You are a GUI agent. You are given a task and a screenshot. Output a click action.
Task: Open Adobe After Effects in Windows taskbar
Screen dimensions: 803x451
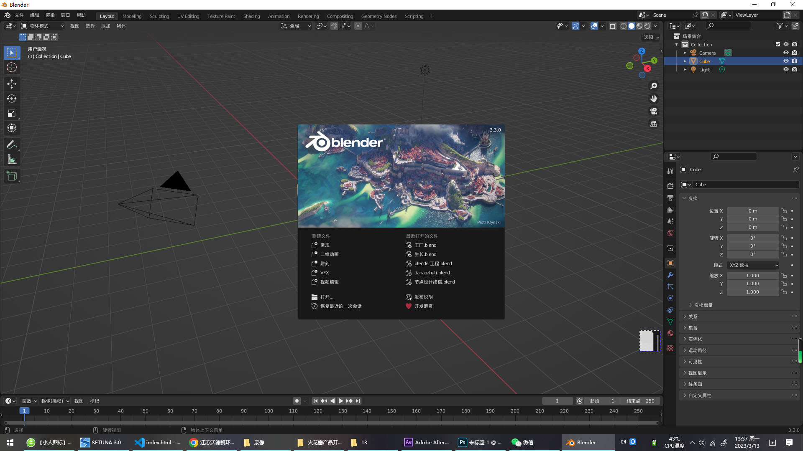coord(427,443)
